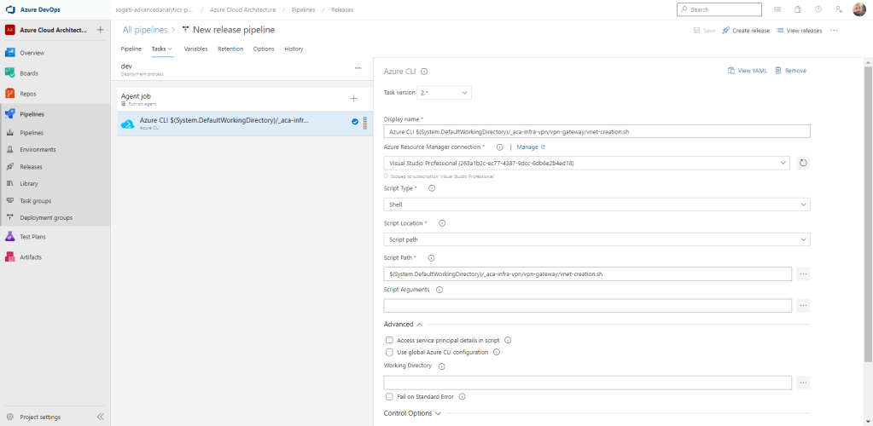The image size is (873, 426).
Task: Collapse the left sidebar navigation
Action: click(100, 417)
